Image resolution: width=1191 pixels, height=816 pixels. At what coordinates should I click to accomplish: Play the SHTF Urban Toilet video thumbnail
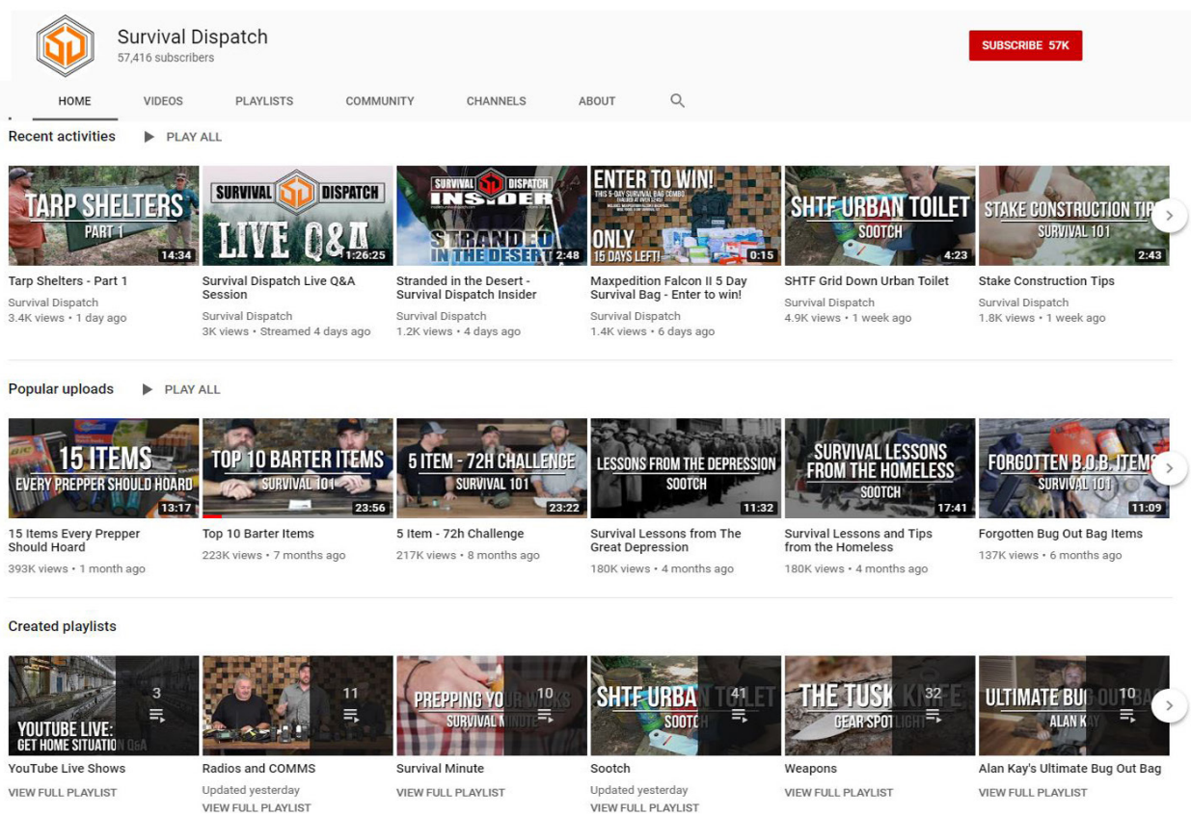click(x=880, y=216)
